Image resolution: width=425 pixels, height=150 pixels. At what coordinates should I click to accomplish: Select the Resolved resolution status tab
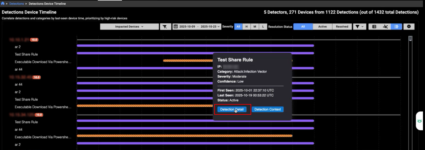(x=342, y=27)
